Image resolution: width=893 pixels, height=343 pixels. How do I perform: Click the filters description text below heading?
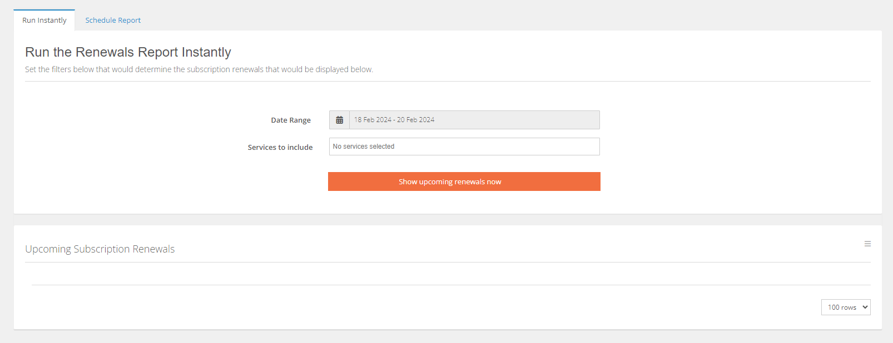tap(199, 69)
